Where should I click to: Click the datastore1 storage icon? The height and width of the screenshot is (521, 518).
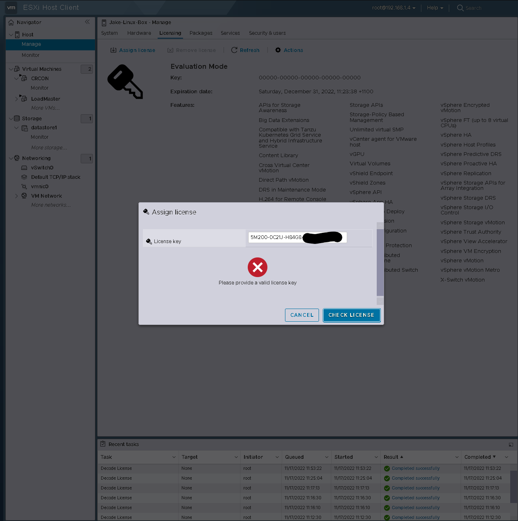coord(25,127)
